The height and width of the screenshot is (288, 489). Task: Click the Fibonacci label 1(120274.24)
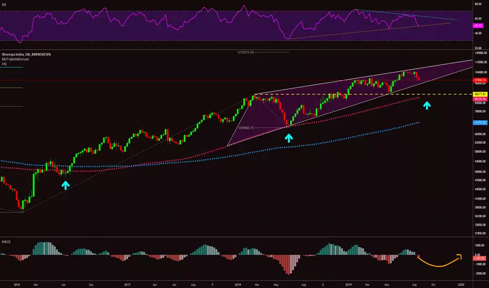click(246, 52)
